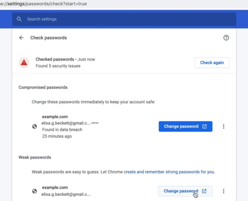Click the Weak passwords section heading
This screenshot has width=248, height=201.
pyautogui.click(x=35, y=157)
